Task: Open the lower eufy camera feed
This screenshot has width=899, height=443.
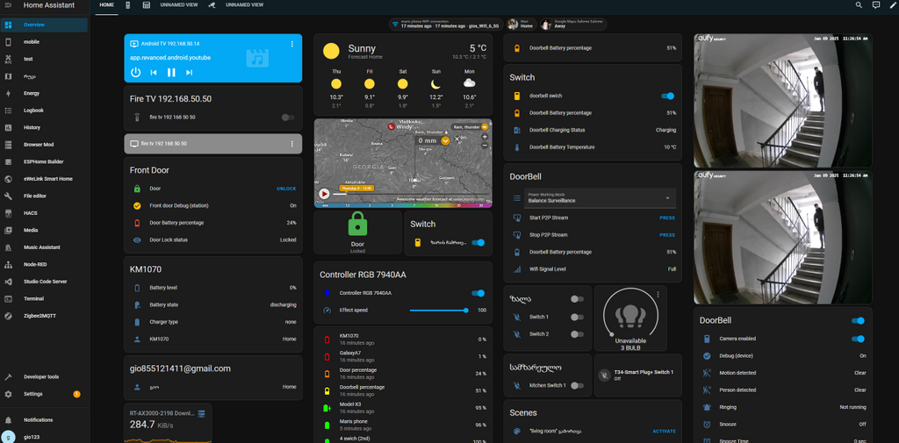Action: 782,237
